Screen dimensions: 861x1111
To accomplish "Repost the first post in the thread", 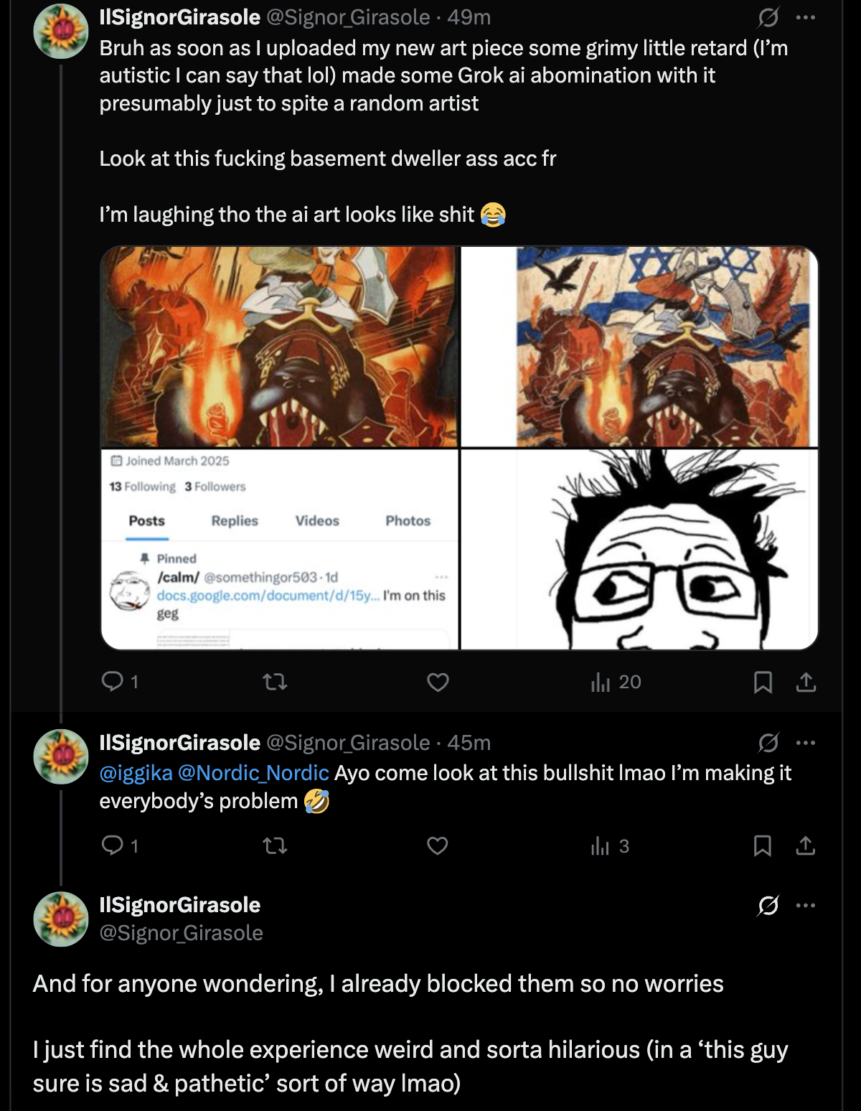I will [275, 681].
